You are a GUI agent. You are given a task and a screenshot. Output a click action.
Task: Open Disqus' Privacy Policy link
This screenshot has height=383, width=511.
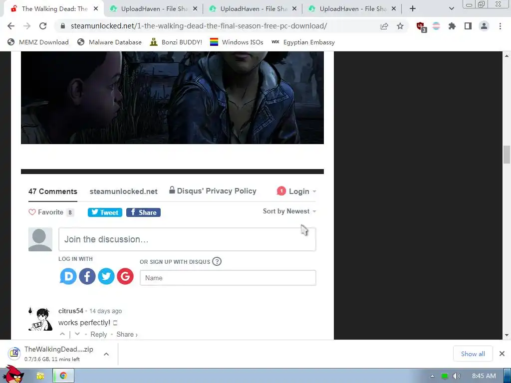213,191
